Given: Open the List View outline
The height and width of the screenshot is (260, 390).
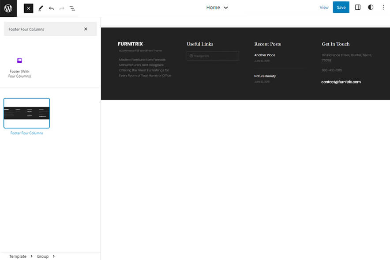Looking at the screenshot, I should (72, 8).
